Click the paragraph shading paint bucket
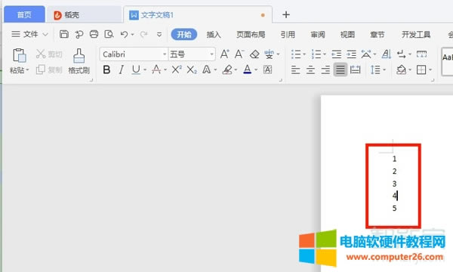This screenshot has height=272, width=453. 402,70
